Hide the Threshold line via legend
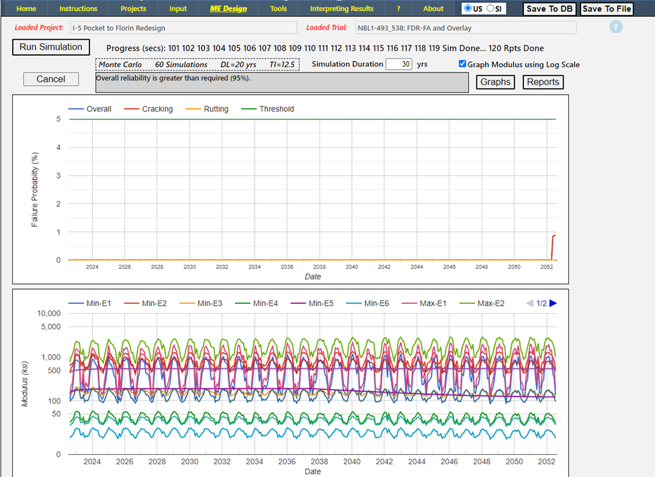 (276, 109)
